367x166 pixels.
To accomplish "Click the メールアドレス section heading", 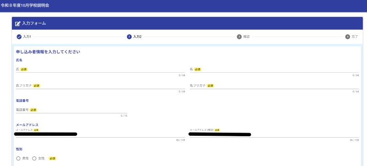I will click(27, 125).
